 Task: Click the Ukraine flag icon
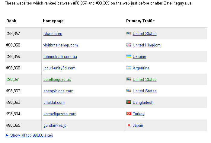[129, 56]
